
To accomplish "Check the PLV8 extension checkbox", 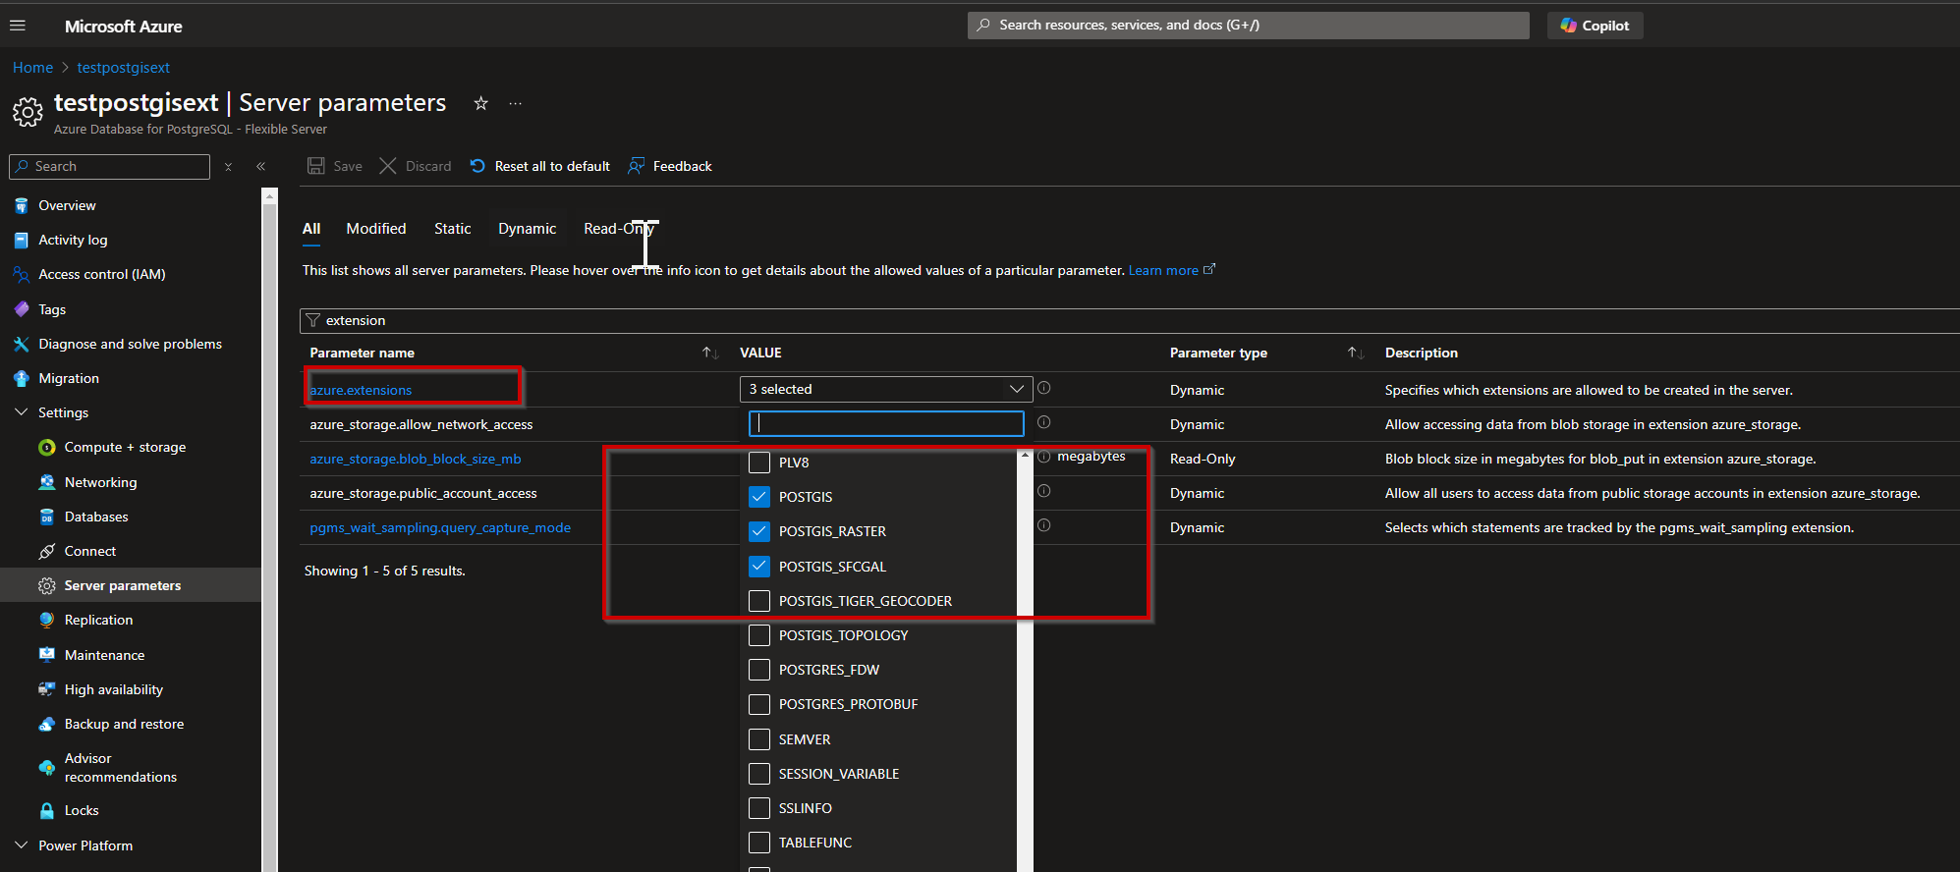I will pyautogui.click(x=759, y=463).
